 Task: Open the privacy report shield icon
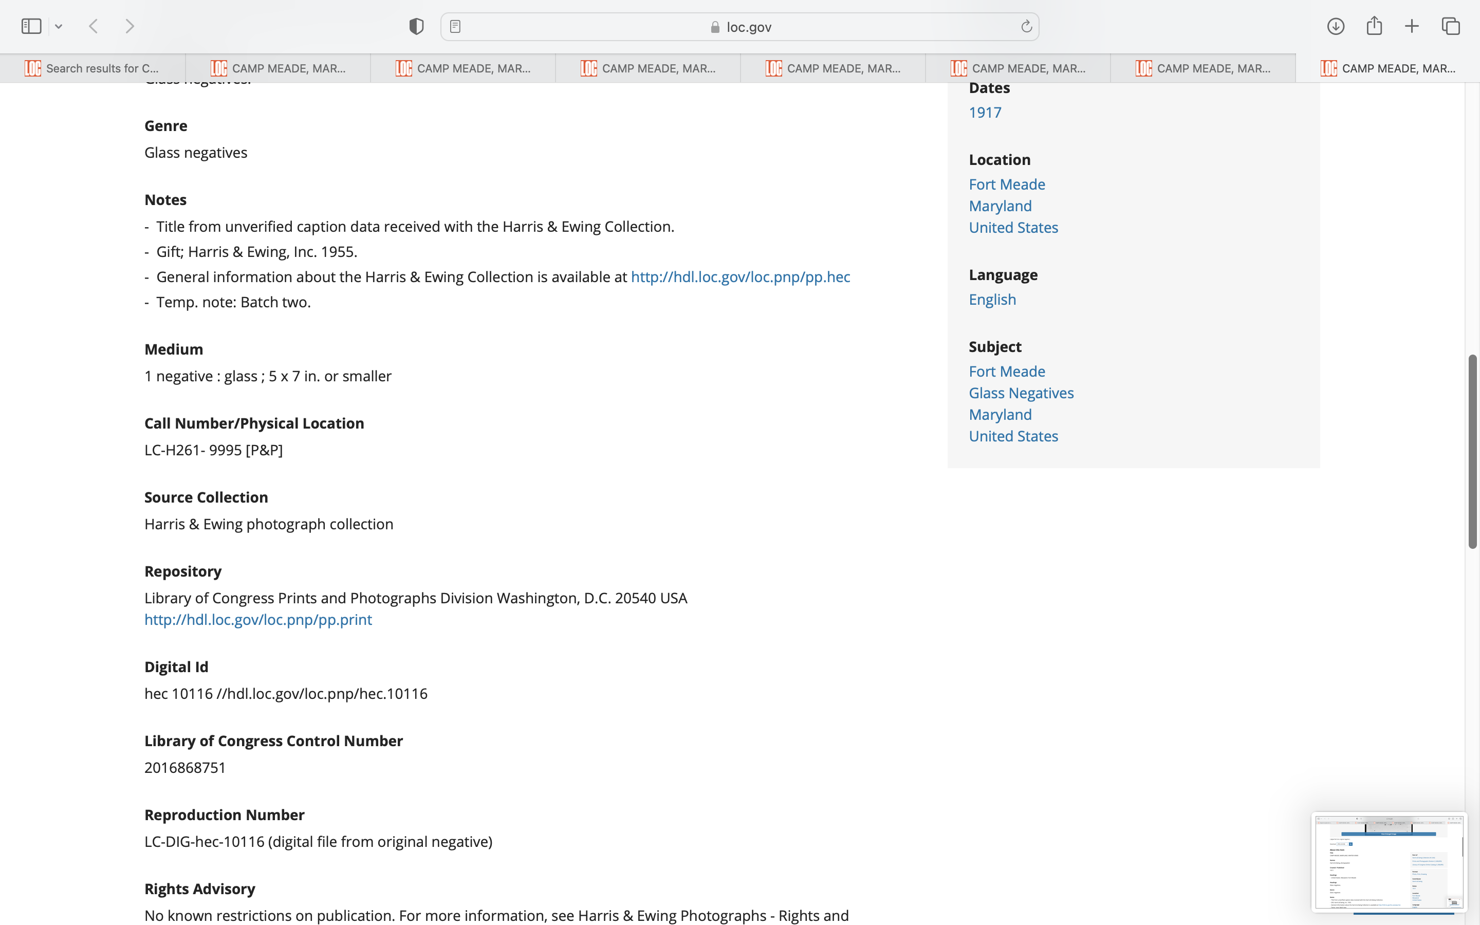(416, 26)
